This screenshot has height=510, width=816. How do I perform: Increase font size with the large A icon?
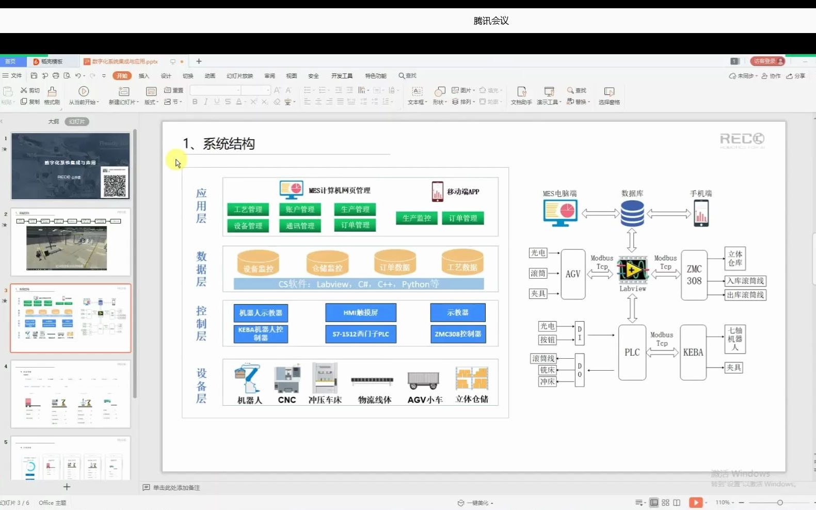(x=277, y=90)
